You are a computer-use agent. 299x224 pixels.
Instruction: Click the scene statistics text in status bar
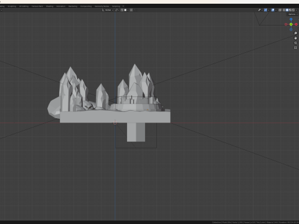[x=255, y=222]
